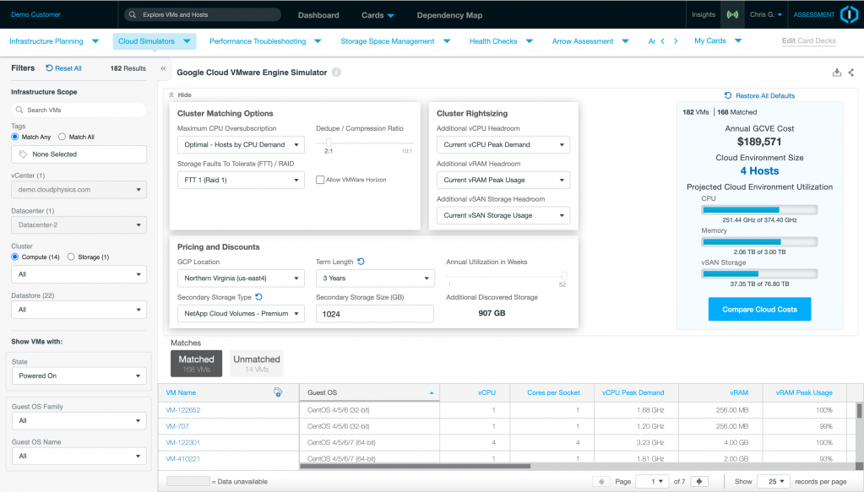Open the State Powered On dropdown
The width and height of the screenshot is (864, 492).
coord(79,376)
